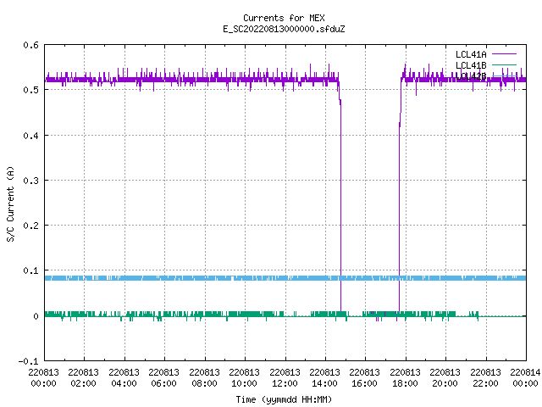Click the chart title "Currents for MEX"
The image size is (542, 407).
point(284,18)
